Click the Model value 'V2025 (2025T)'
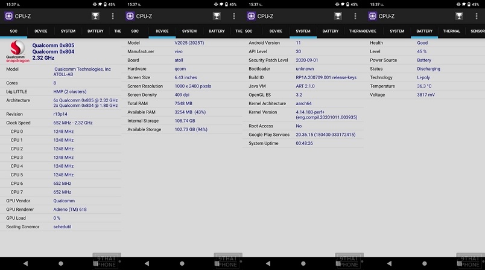Image resolution: width=485 pixels, height=270 pixels. click(189, 43)
